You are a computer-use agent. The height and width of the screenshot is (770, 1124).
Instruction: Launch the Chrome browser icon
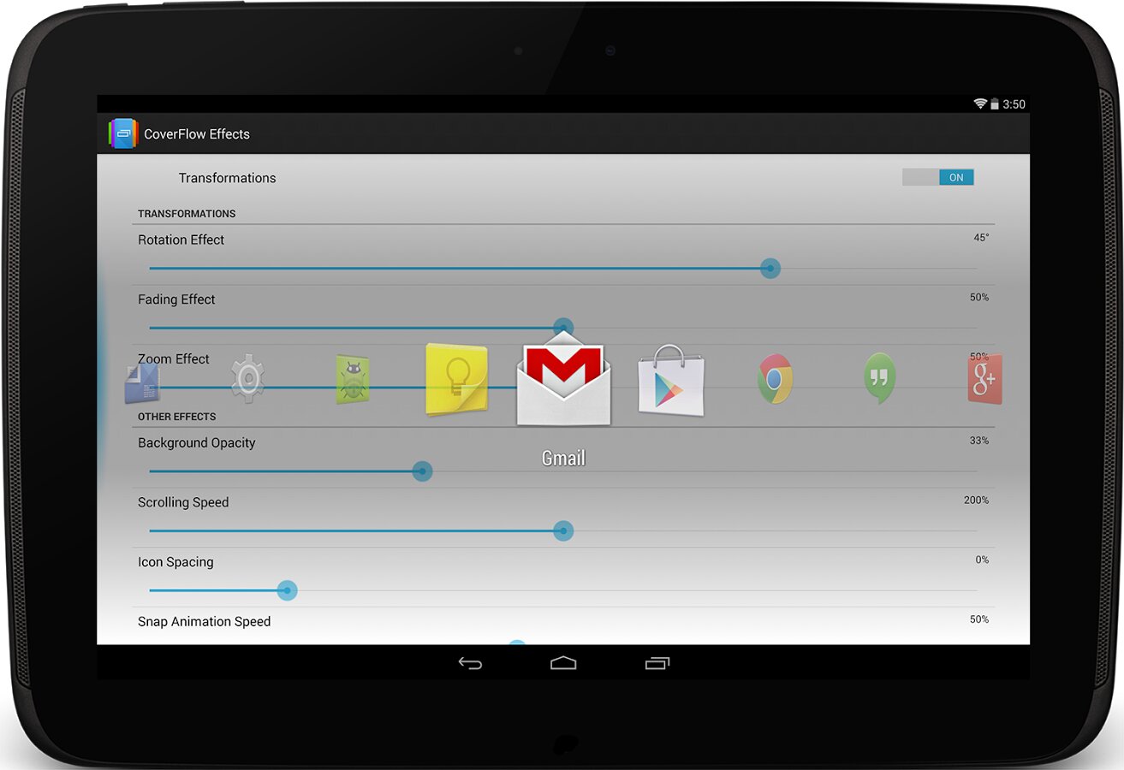[x=775, y=379]
